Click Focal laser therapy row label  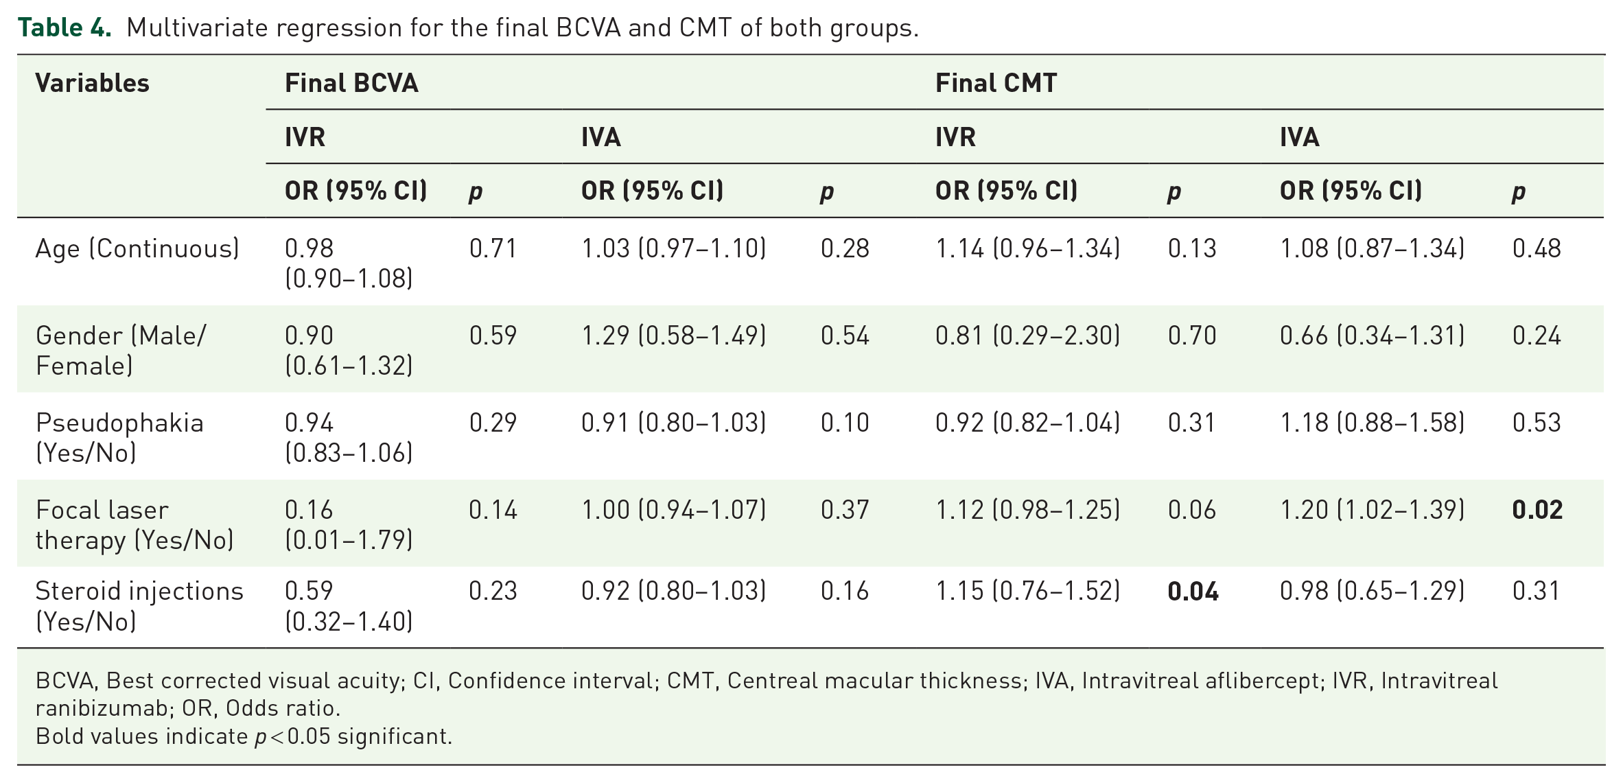click(x=135, y=525)
